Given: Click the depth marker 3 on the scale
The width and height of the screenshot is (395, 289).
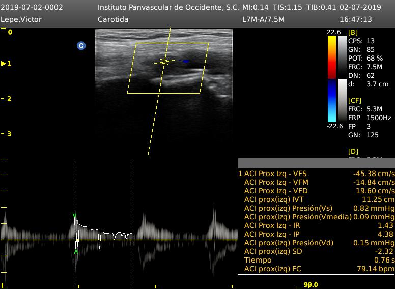Looking at the screenshot, I should click(9, 134).
